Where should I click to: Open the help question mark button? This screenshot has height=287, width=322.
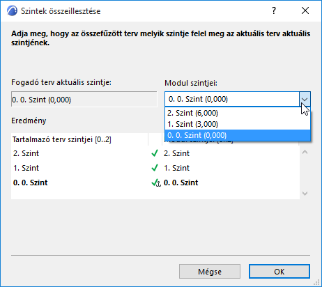pos(274,10)
